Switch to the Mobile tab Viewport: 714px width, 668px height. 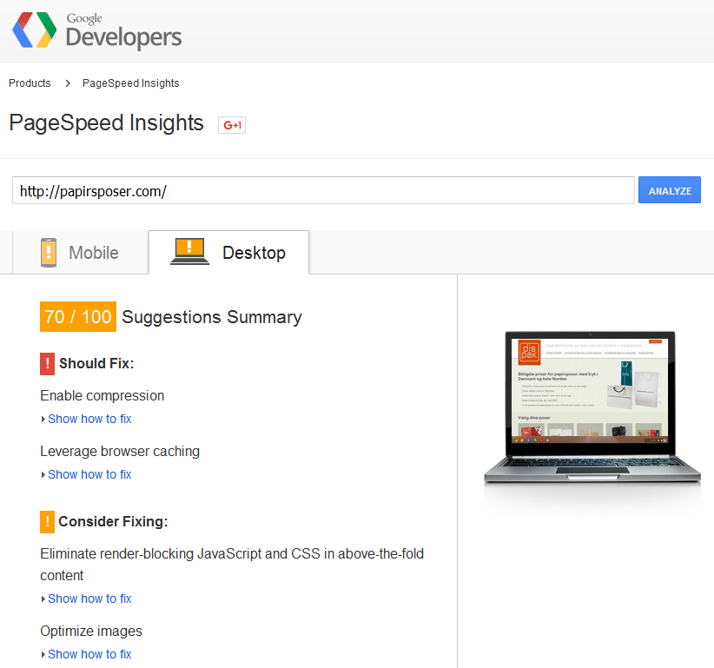point(81,252)
